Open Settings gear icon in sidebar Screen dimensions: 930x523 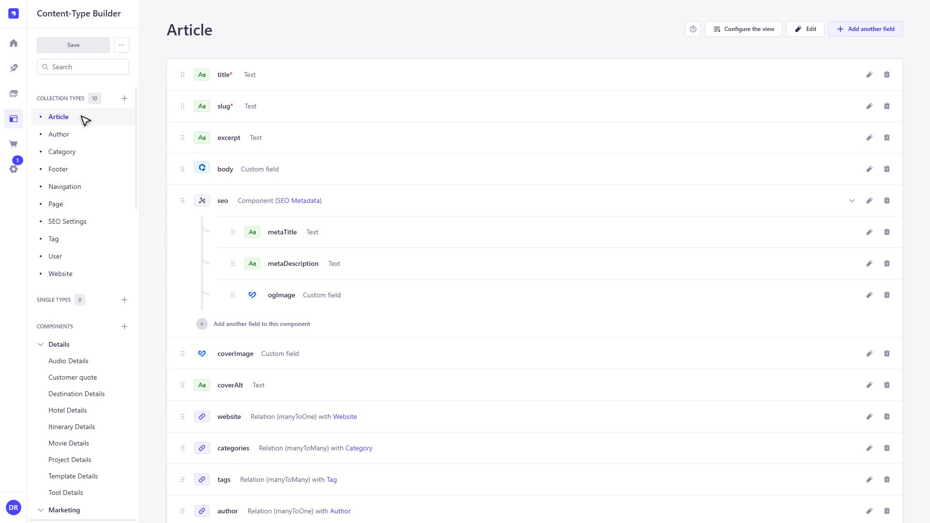coord(14,169)
